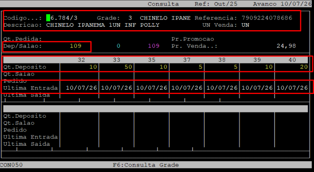The width and height of the screenshot is (314, 172).
Task: Click the cyan Salao quantity 0
Action: pyautogui.click(x=118, y=46)
